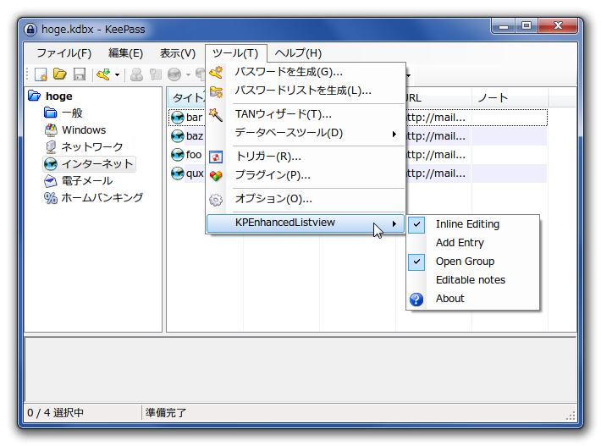The image size is (601, 446).
Task: Click the KeePass lock icon in title bar
Action: click(x=30, y=30)
